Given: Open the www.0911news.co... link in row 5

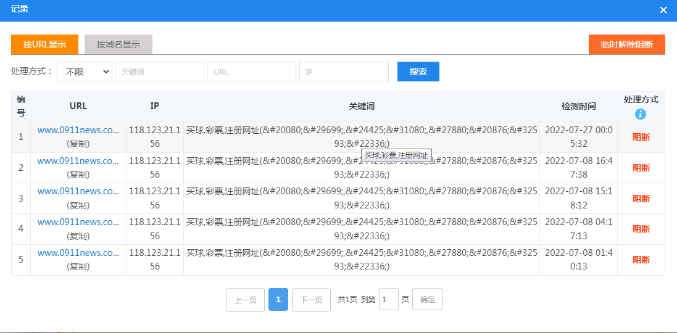Looking at the screenshot, I should (78, 253).
